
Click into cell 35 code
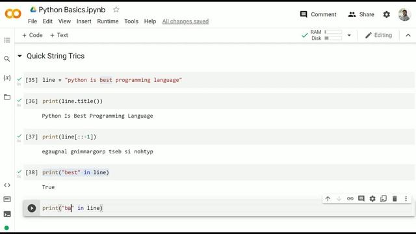[x=112, y=80]
